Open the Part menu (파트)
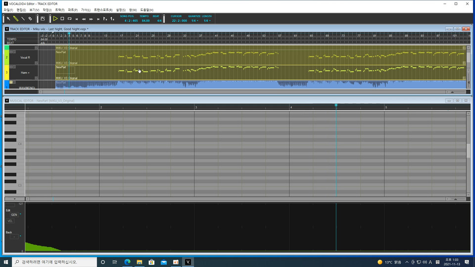 [73, 10]
